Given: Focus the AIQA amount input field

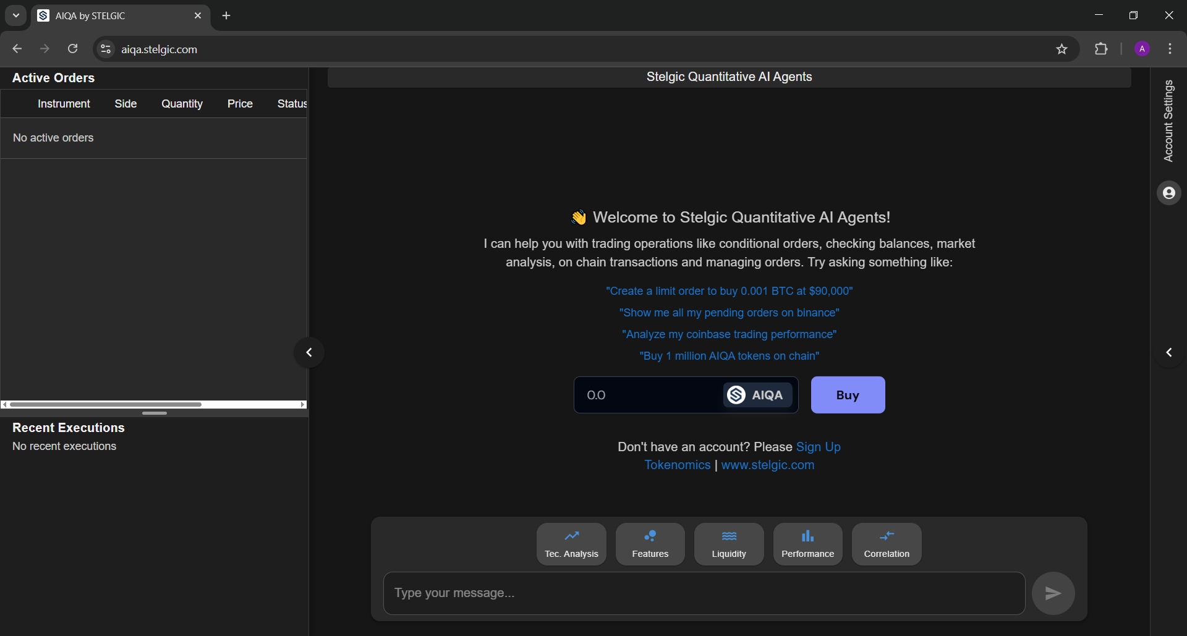Looking at the screenshot, I should click(x=649, y=395).
